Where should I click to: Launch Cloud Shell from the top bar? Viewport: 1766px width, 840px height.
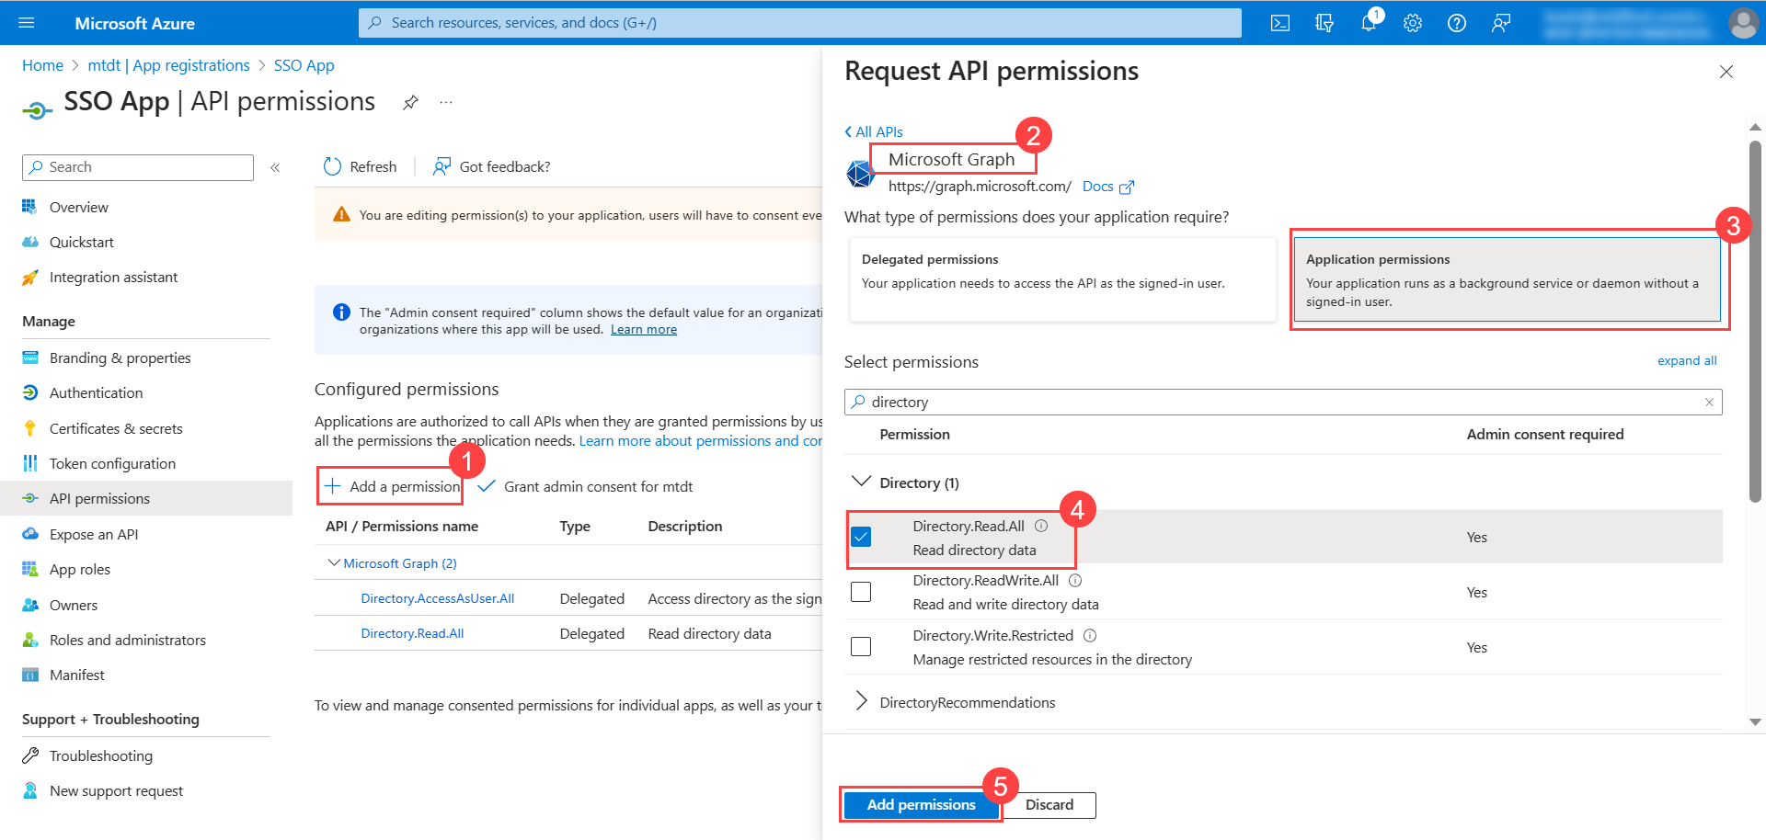click(x=1279, y=23)
